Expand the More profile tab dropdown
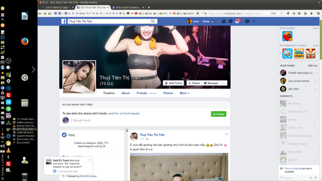 pyautogui.click(x=185, y=93)
